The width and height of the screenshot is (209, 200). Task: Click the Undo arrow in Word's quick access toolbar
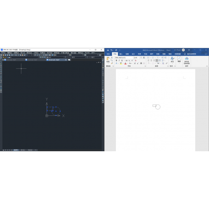[111, 50]
